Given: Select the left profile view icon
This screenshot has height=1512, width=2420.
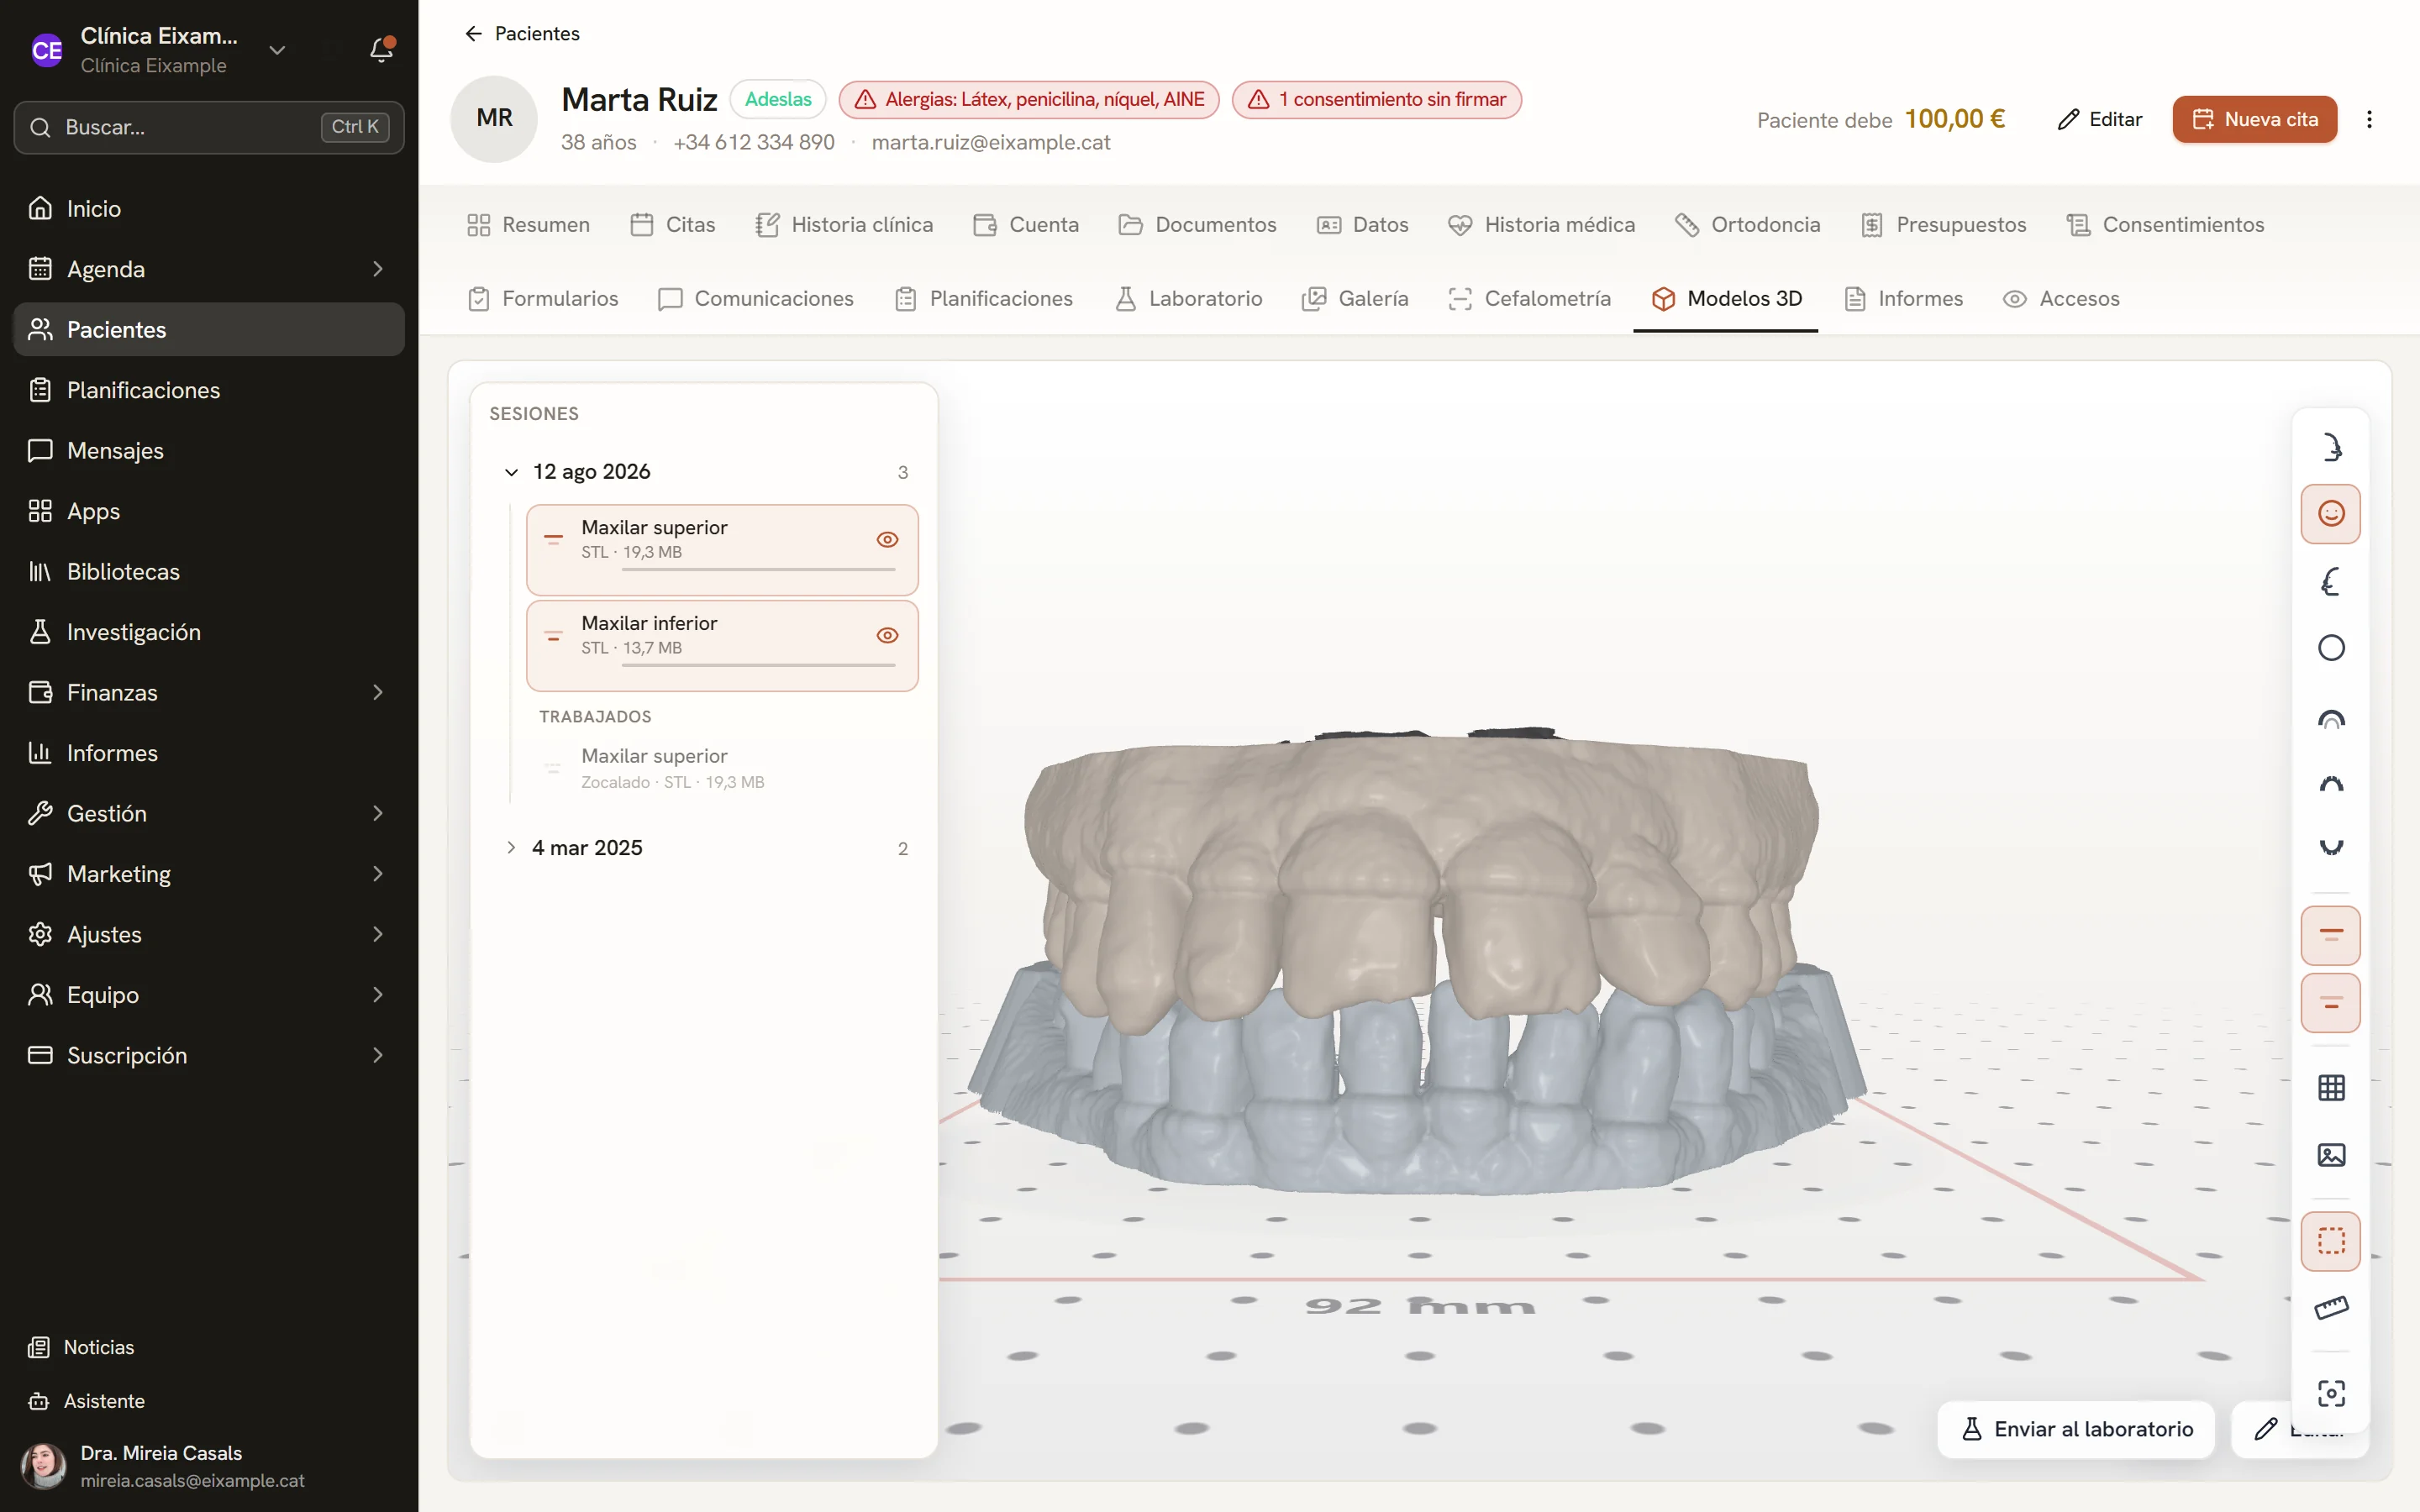Looking at the screenshot, I should tap(2330, 581).
